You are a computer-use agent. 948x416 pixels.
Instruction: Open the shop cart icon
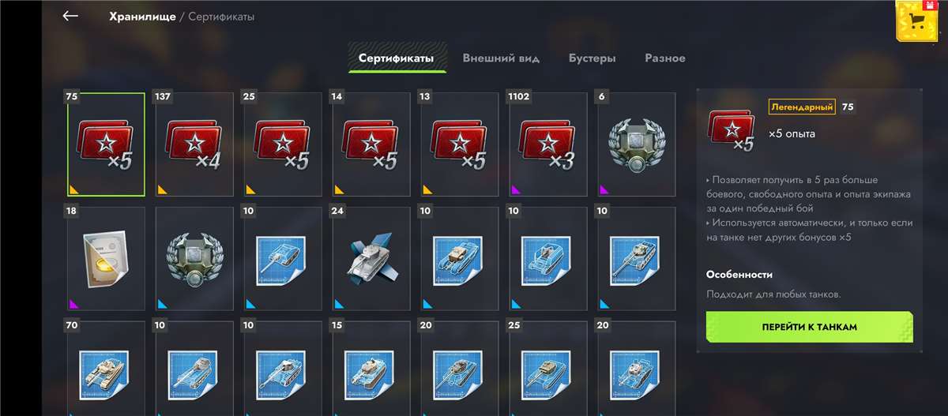pos(916,22)
